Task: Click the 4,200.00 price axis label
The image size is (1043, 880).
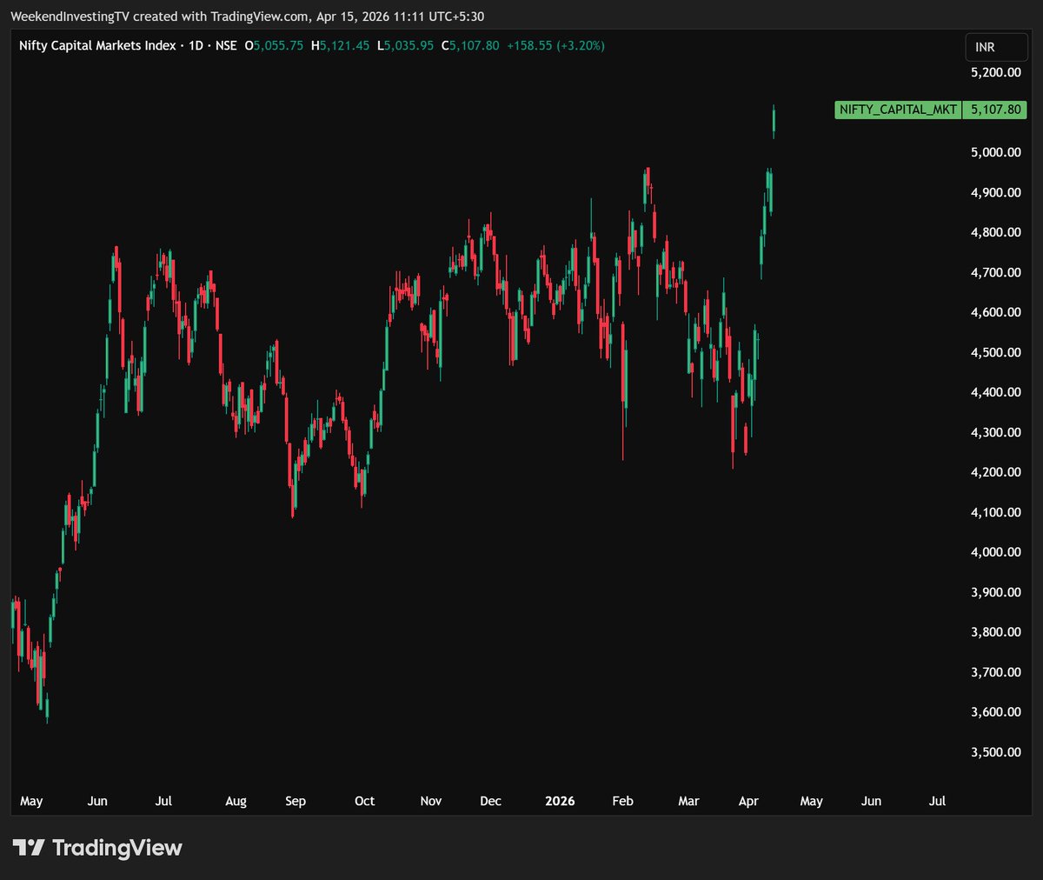Action: click(996, 472)
